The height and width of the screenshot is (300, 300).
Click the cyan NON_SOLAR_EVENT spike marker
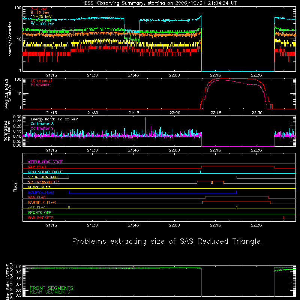[201, 172]
